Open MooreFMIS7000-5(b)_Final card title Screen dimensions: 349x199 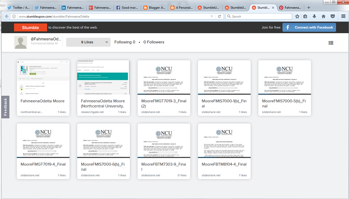284,104
